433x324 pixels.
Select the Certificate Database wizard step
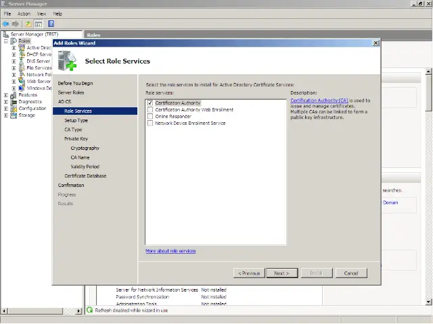click(85, 175)
